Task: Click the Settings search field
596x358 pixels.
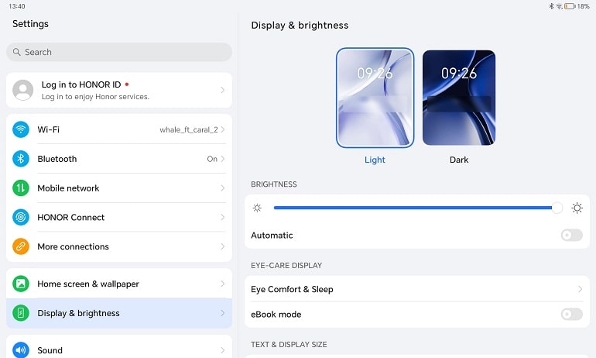Action: click(x=119, y=52)
